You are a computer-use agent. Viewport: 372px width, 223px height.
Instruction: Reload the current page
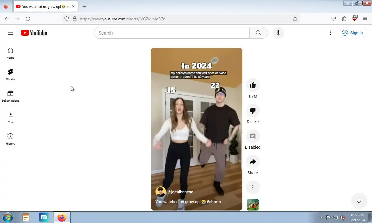click(28, 19)
